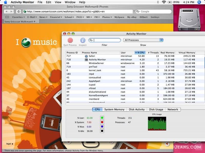Expand the Financial bookmarks menu
The image size is (205, 153).
pos(56,17)
